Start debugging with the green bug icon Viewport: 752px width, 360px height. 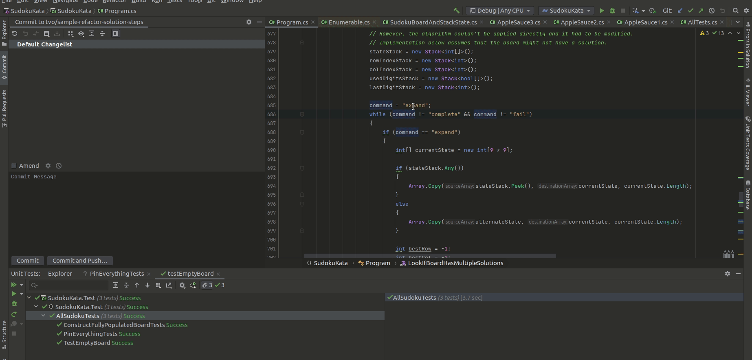point(612,11)
